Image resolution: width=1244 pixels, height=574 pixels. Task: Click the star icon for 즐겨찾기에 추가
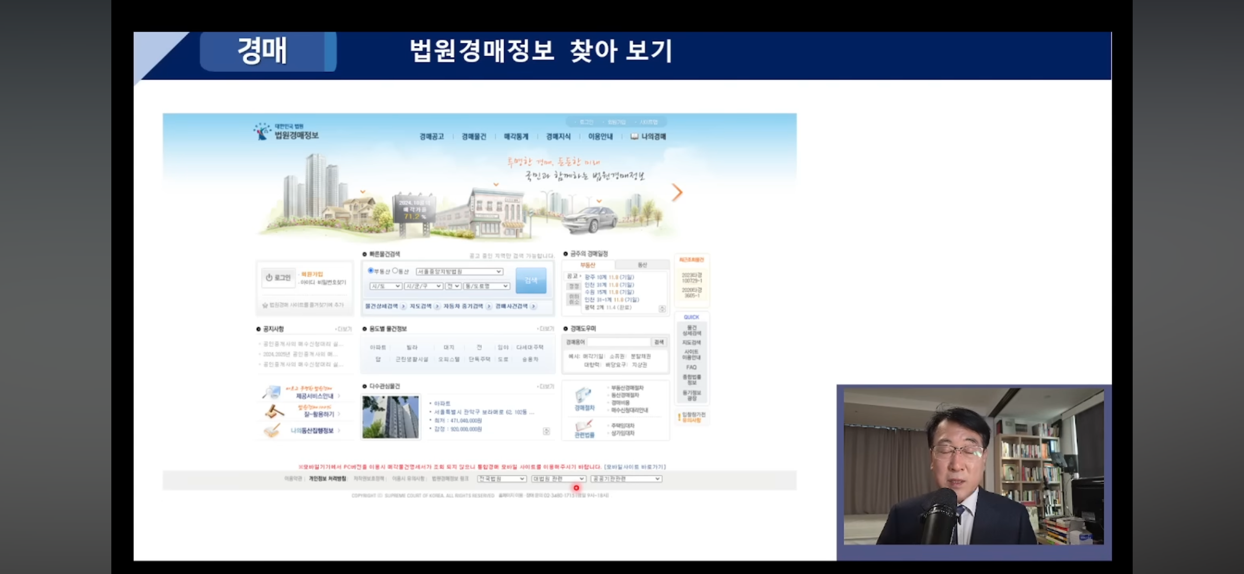point(265,305)
